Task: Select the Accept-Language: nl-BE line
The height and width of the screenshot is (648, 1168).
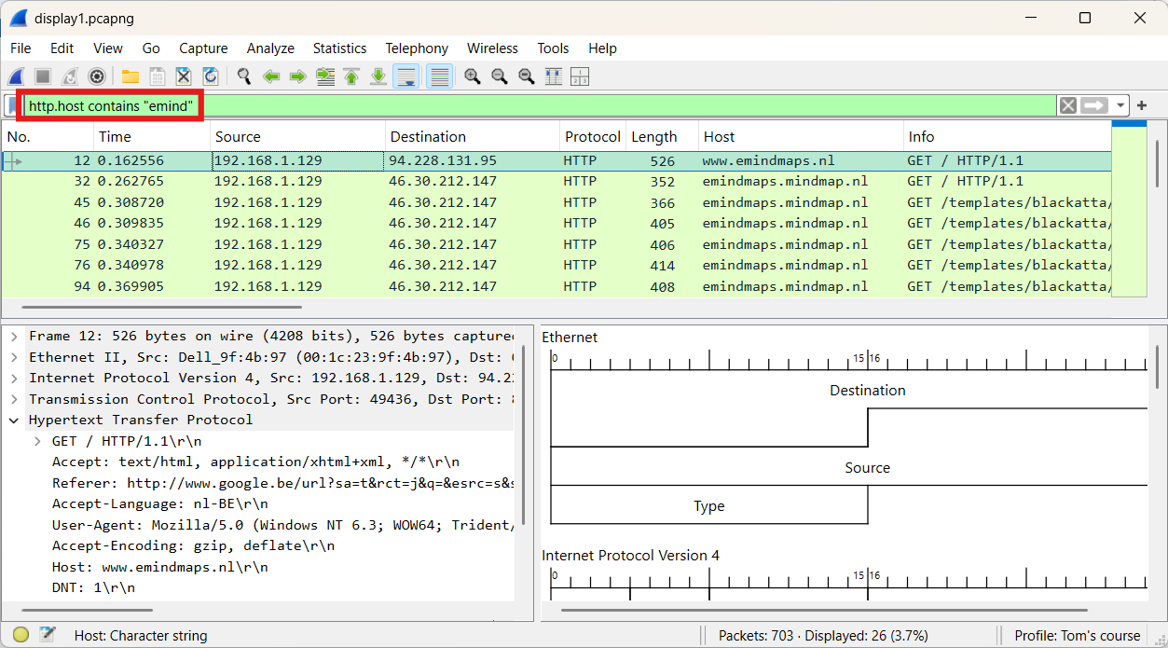Action: point(159,504)
